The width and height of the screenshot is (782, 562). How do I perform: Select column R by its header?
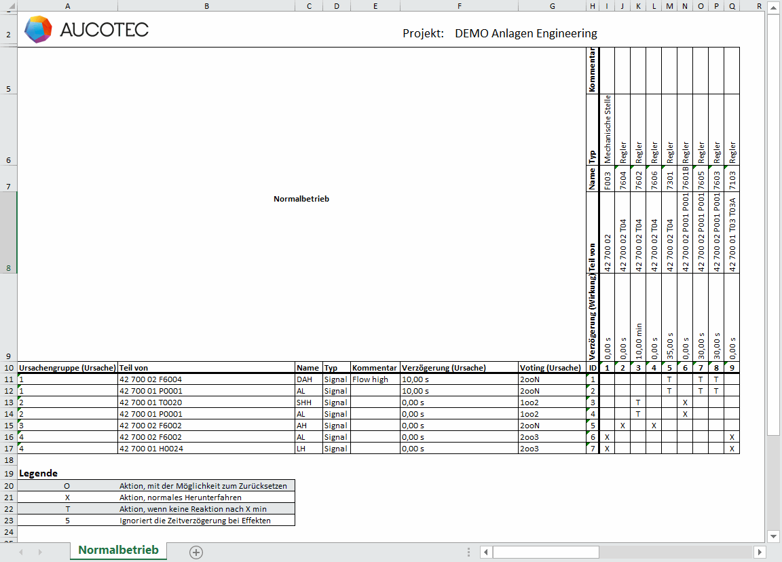[759, 5]
